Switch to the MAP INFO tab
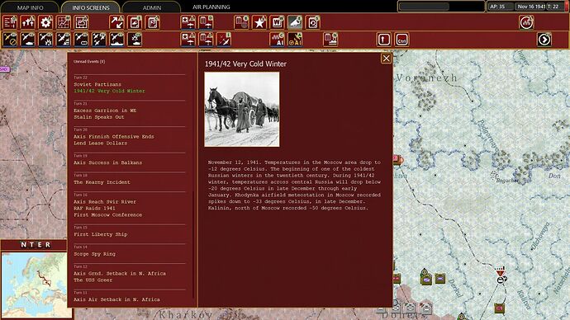 click(x=31, y=7)
